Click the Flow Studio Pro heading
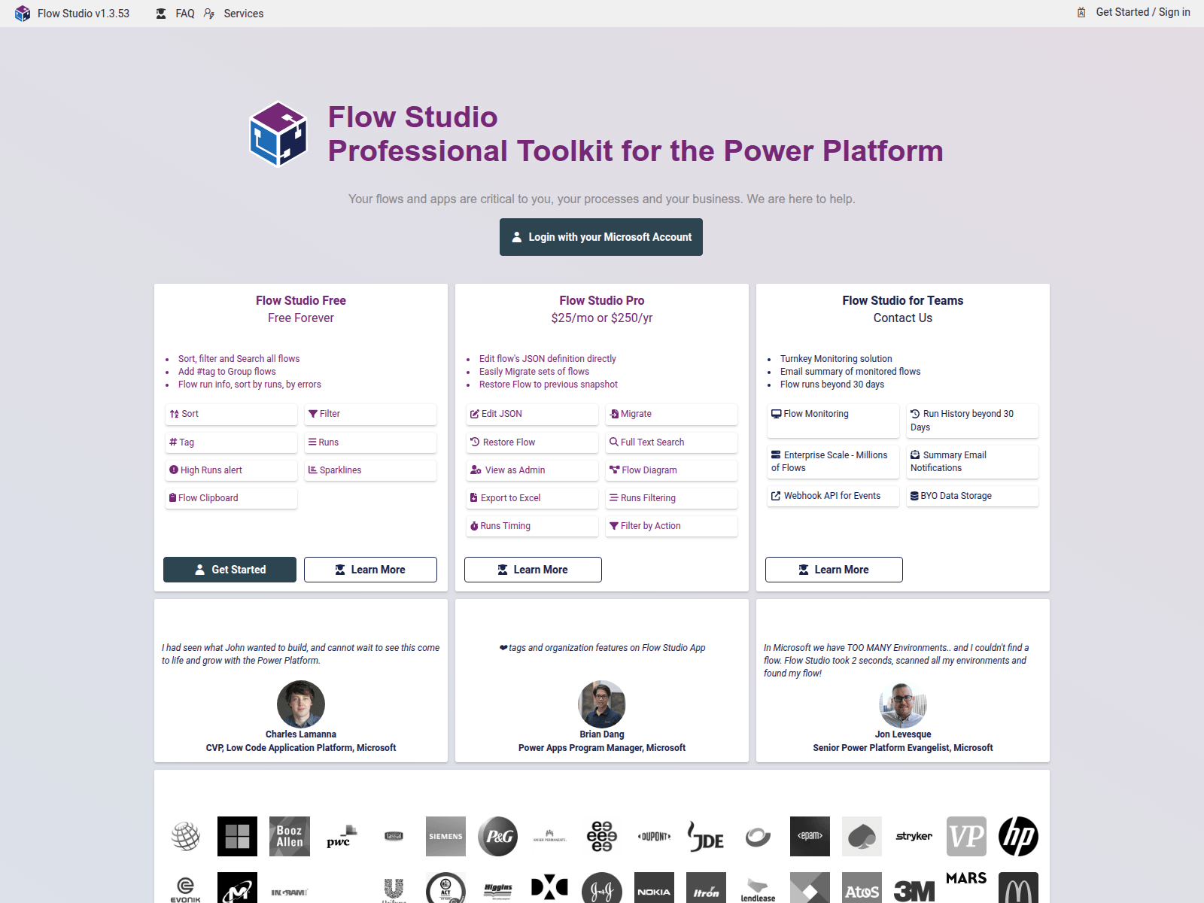This screenshot has height=903, width=1204. (x=602, y=300)
